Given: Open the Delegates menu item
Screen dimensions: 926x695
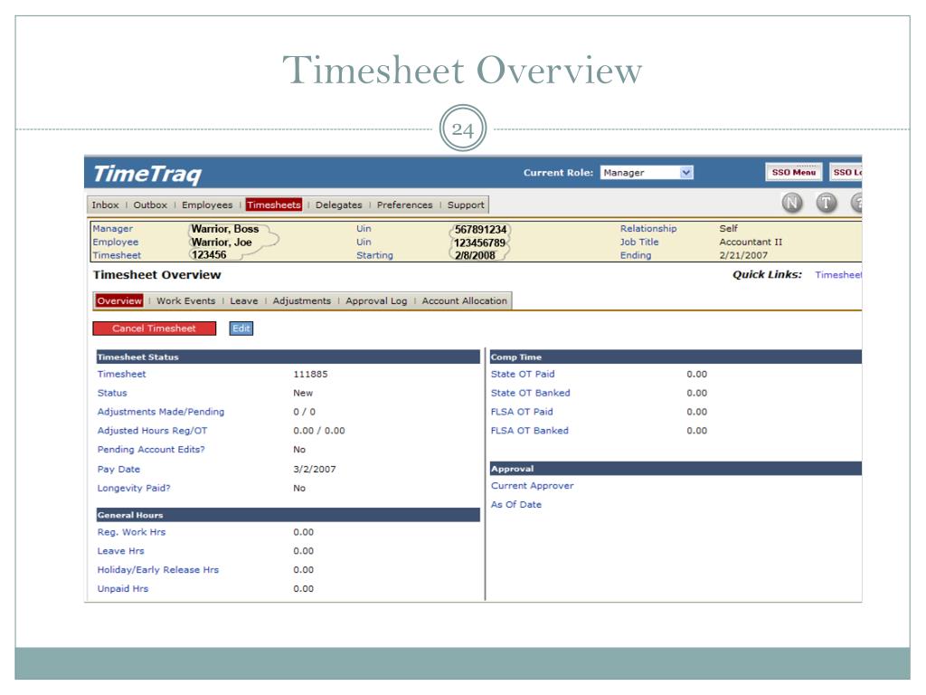Looking at the screenshot, I should [338, 205].
